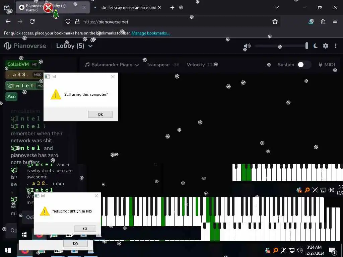Switch to Pianoverse Lobby (5) tab
This screenshot has height=257, width=343.
tap(53, 7)
